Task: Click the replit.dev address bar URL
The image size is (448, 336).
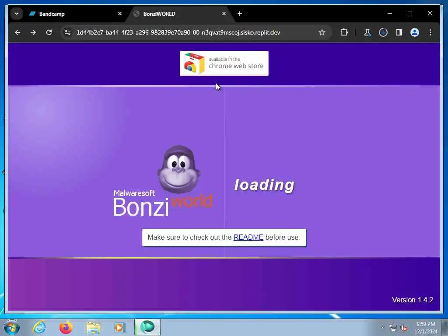Action: click(x=178, y=32)
